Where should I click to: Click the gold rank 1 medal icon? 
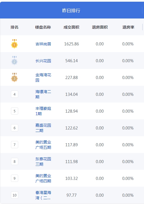coord(14,44)
